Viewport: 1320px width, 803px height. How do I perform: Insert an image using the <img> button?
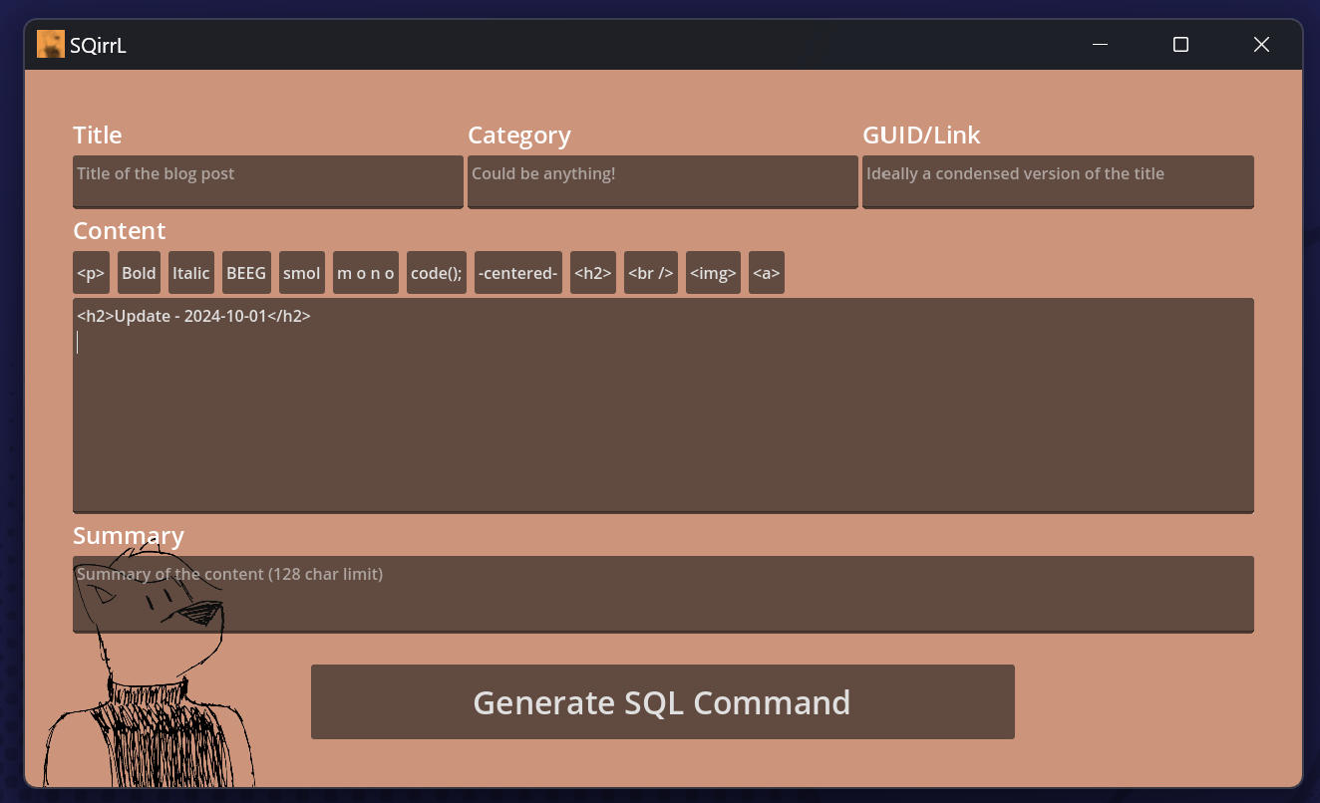(x=713, y=272)
